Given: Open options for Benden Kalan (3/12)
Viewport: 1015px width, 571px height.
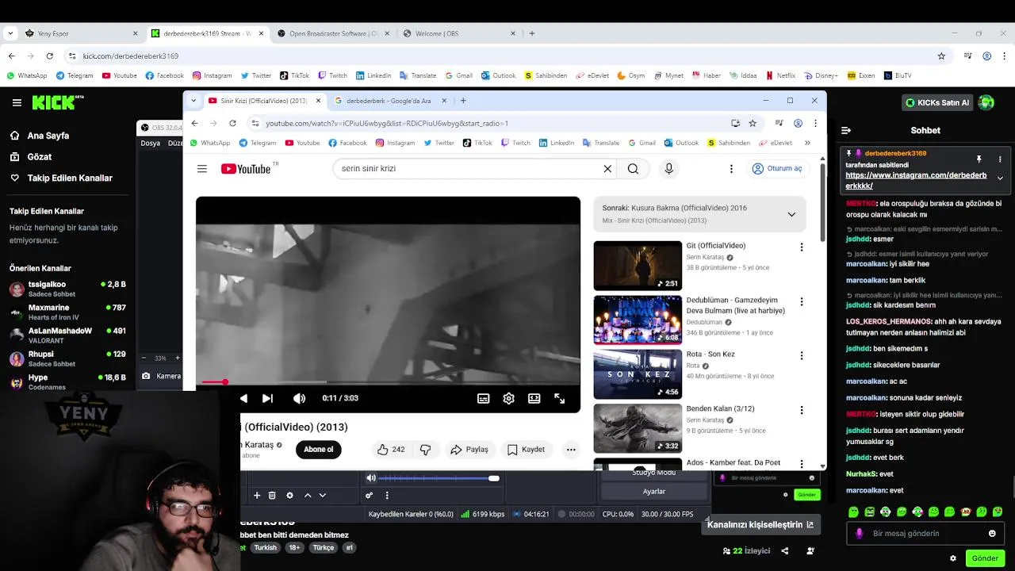Looking at the screenshot, I should click(x=801, y=410).
